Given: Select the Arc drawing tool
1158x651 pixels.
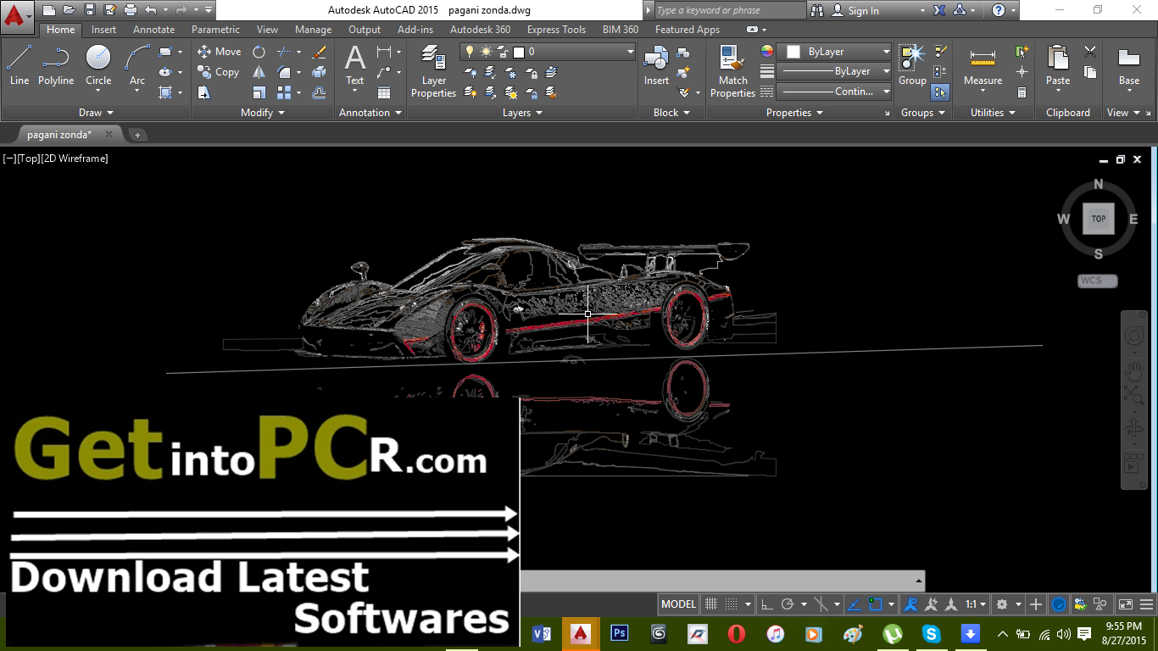Looking at the screenshot, I should pos(137,66).
